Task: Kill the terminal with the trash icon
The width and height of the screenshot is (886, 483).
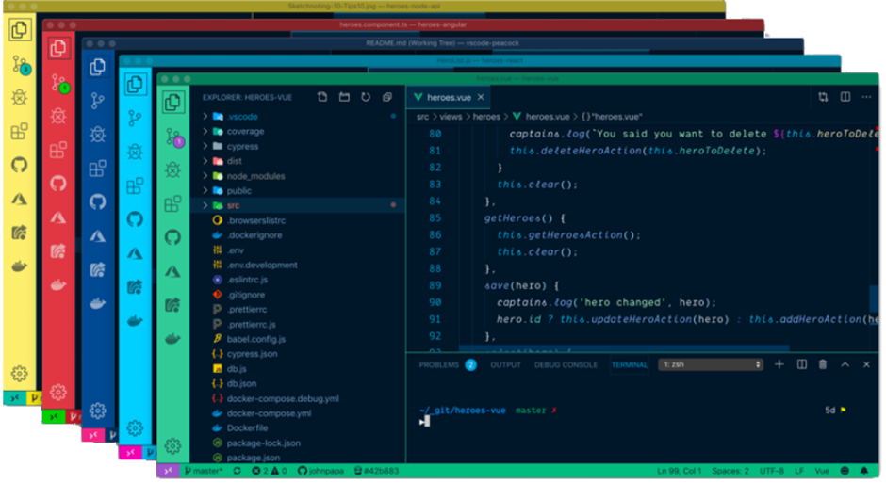Action: [823, 364]
